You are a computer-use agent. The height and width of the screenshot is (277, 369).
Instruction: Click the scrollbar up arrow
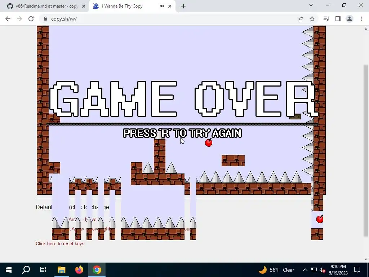click(x=366, y=29)
